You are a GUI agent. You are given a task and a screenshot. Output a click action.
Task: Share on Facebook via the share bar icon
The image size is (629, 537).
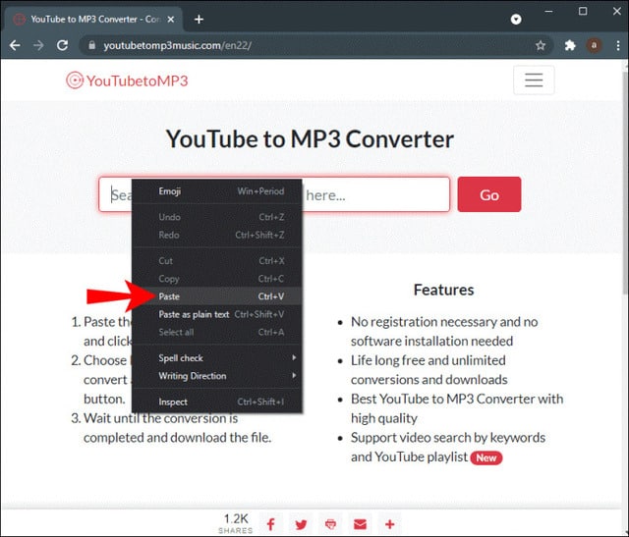click(271, 524)
